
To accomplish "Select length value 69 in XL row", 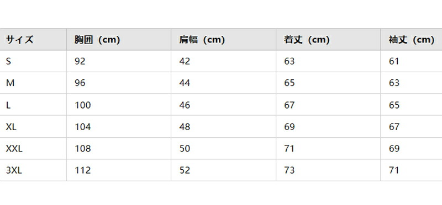I will tap(289, 127).
